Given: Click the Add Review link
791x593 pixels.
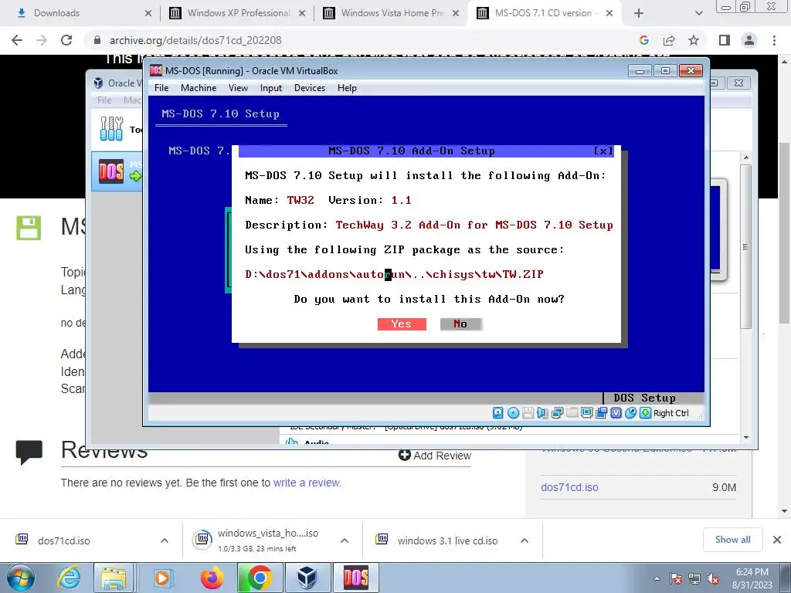Looking at the screenshot, I should (x=434, y=456).
